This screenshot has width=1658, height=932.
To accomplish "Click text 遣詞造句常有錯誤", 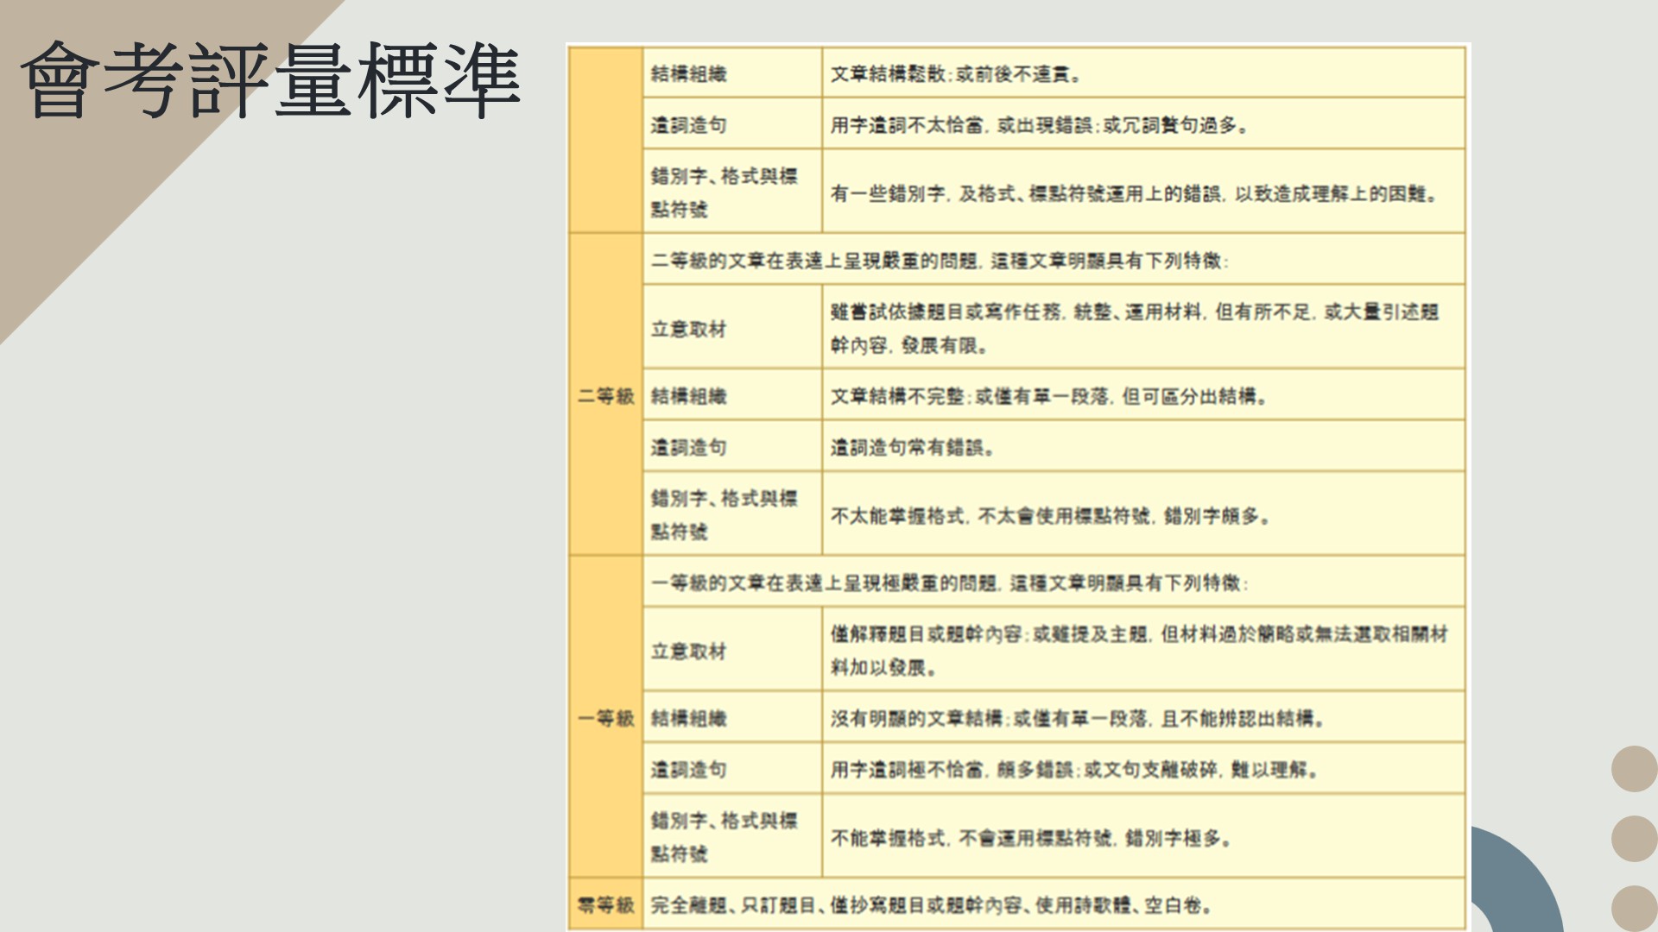I will click(912, 447).
